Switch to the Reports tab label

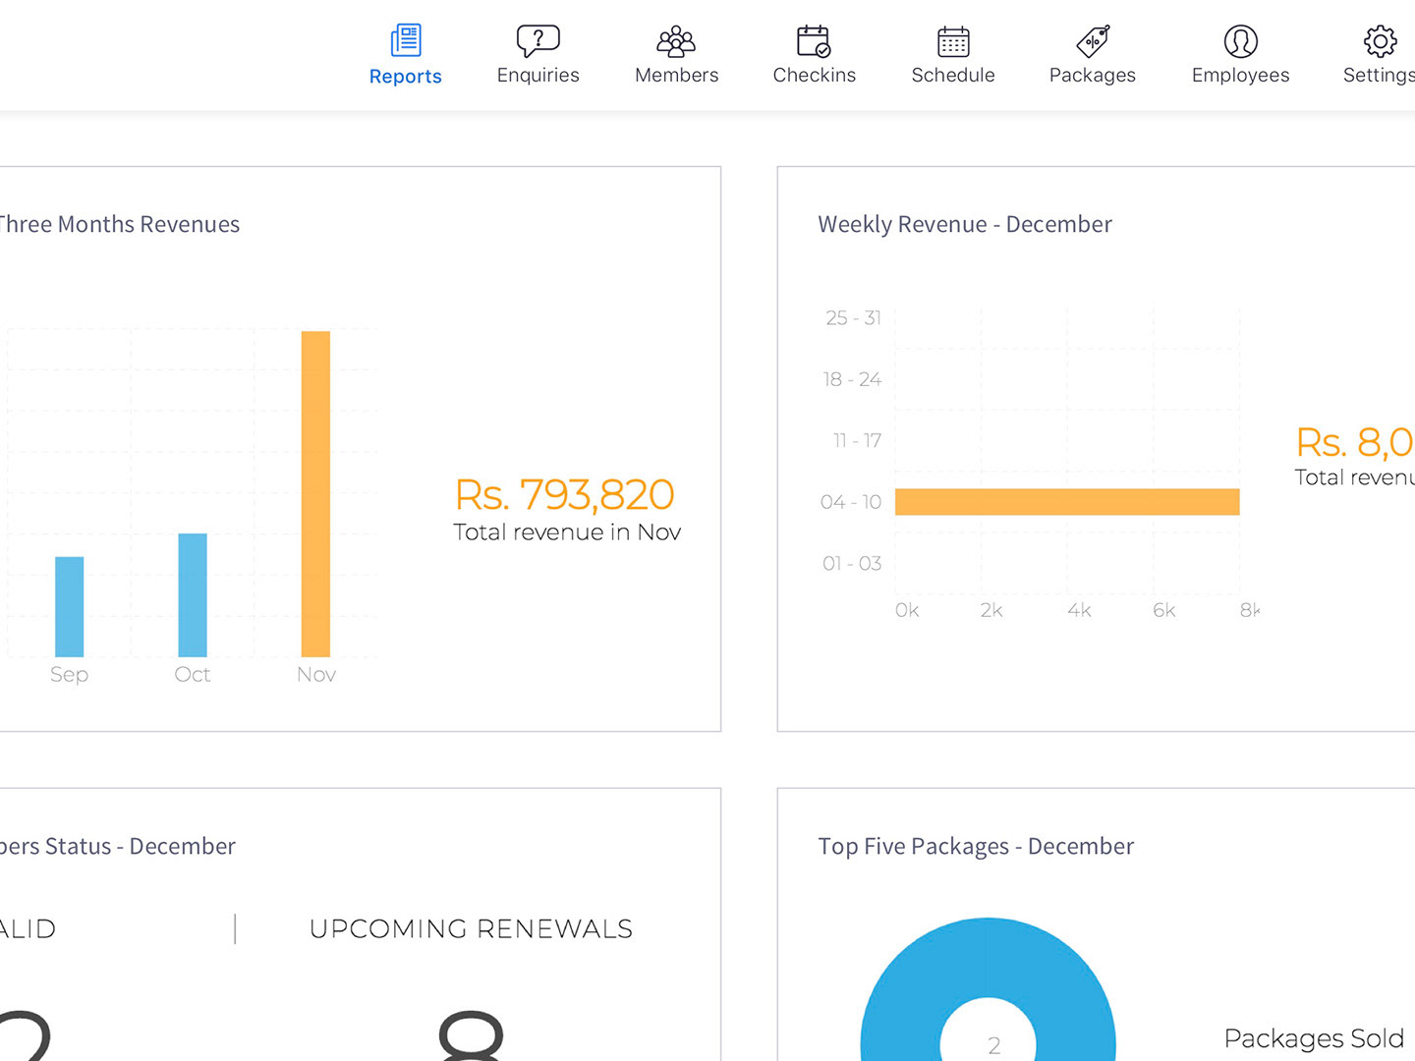(406, 77)
